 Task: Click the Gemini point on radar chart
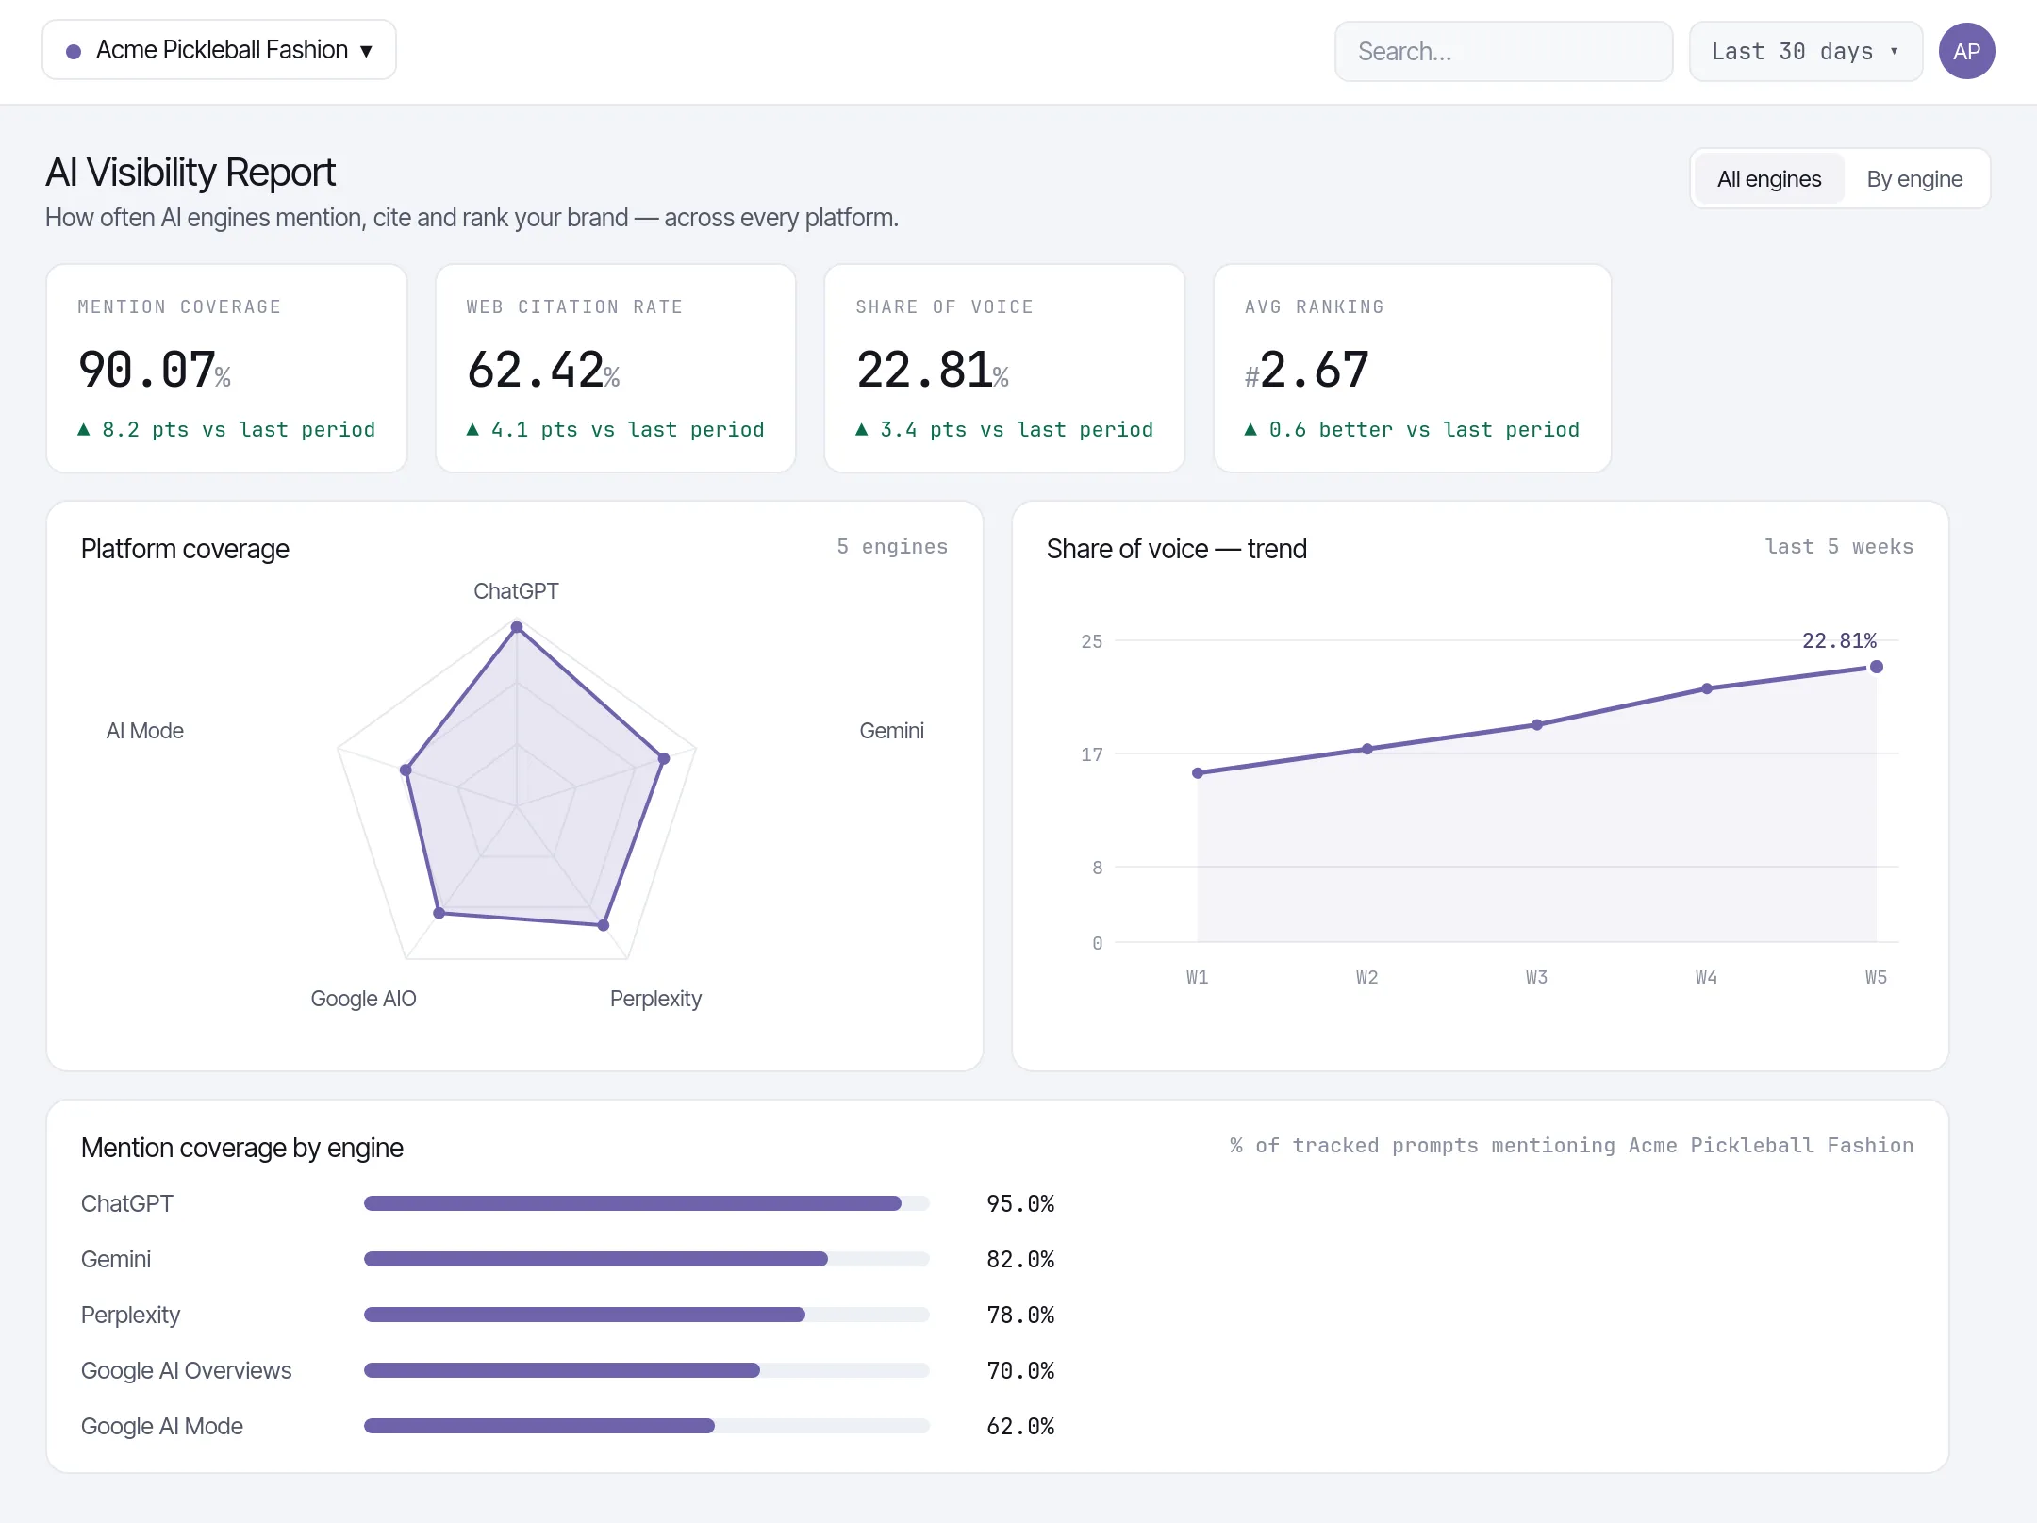click(x=664, y=758)
